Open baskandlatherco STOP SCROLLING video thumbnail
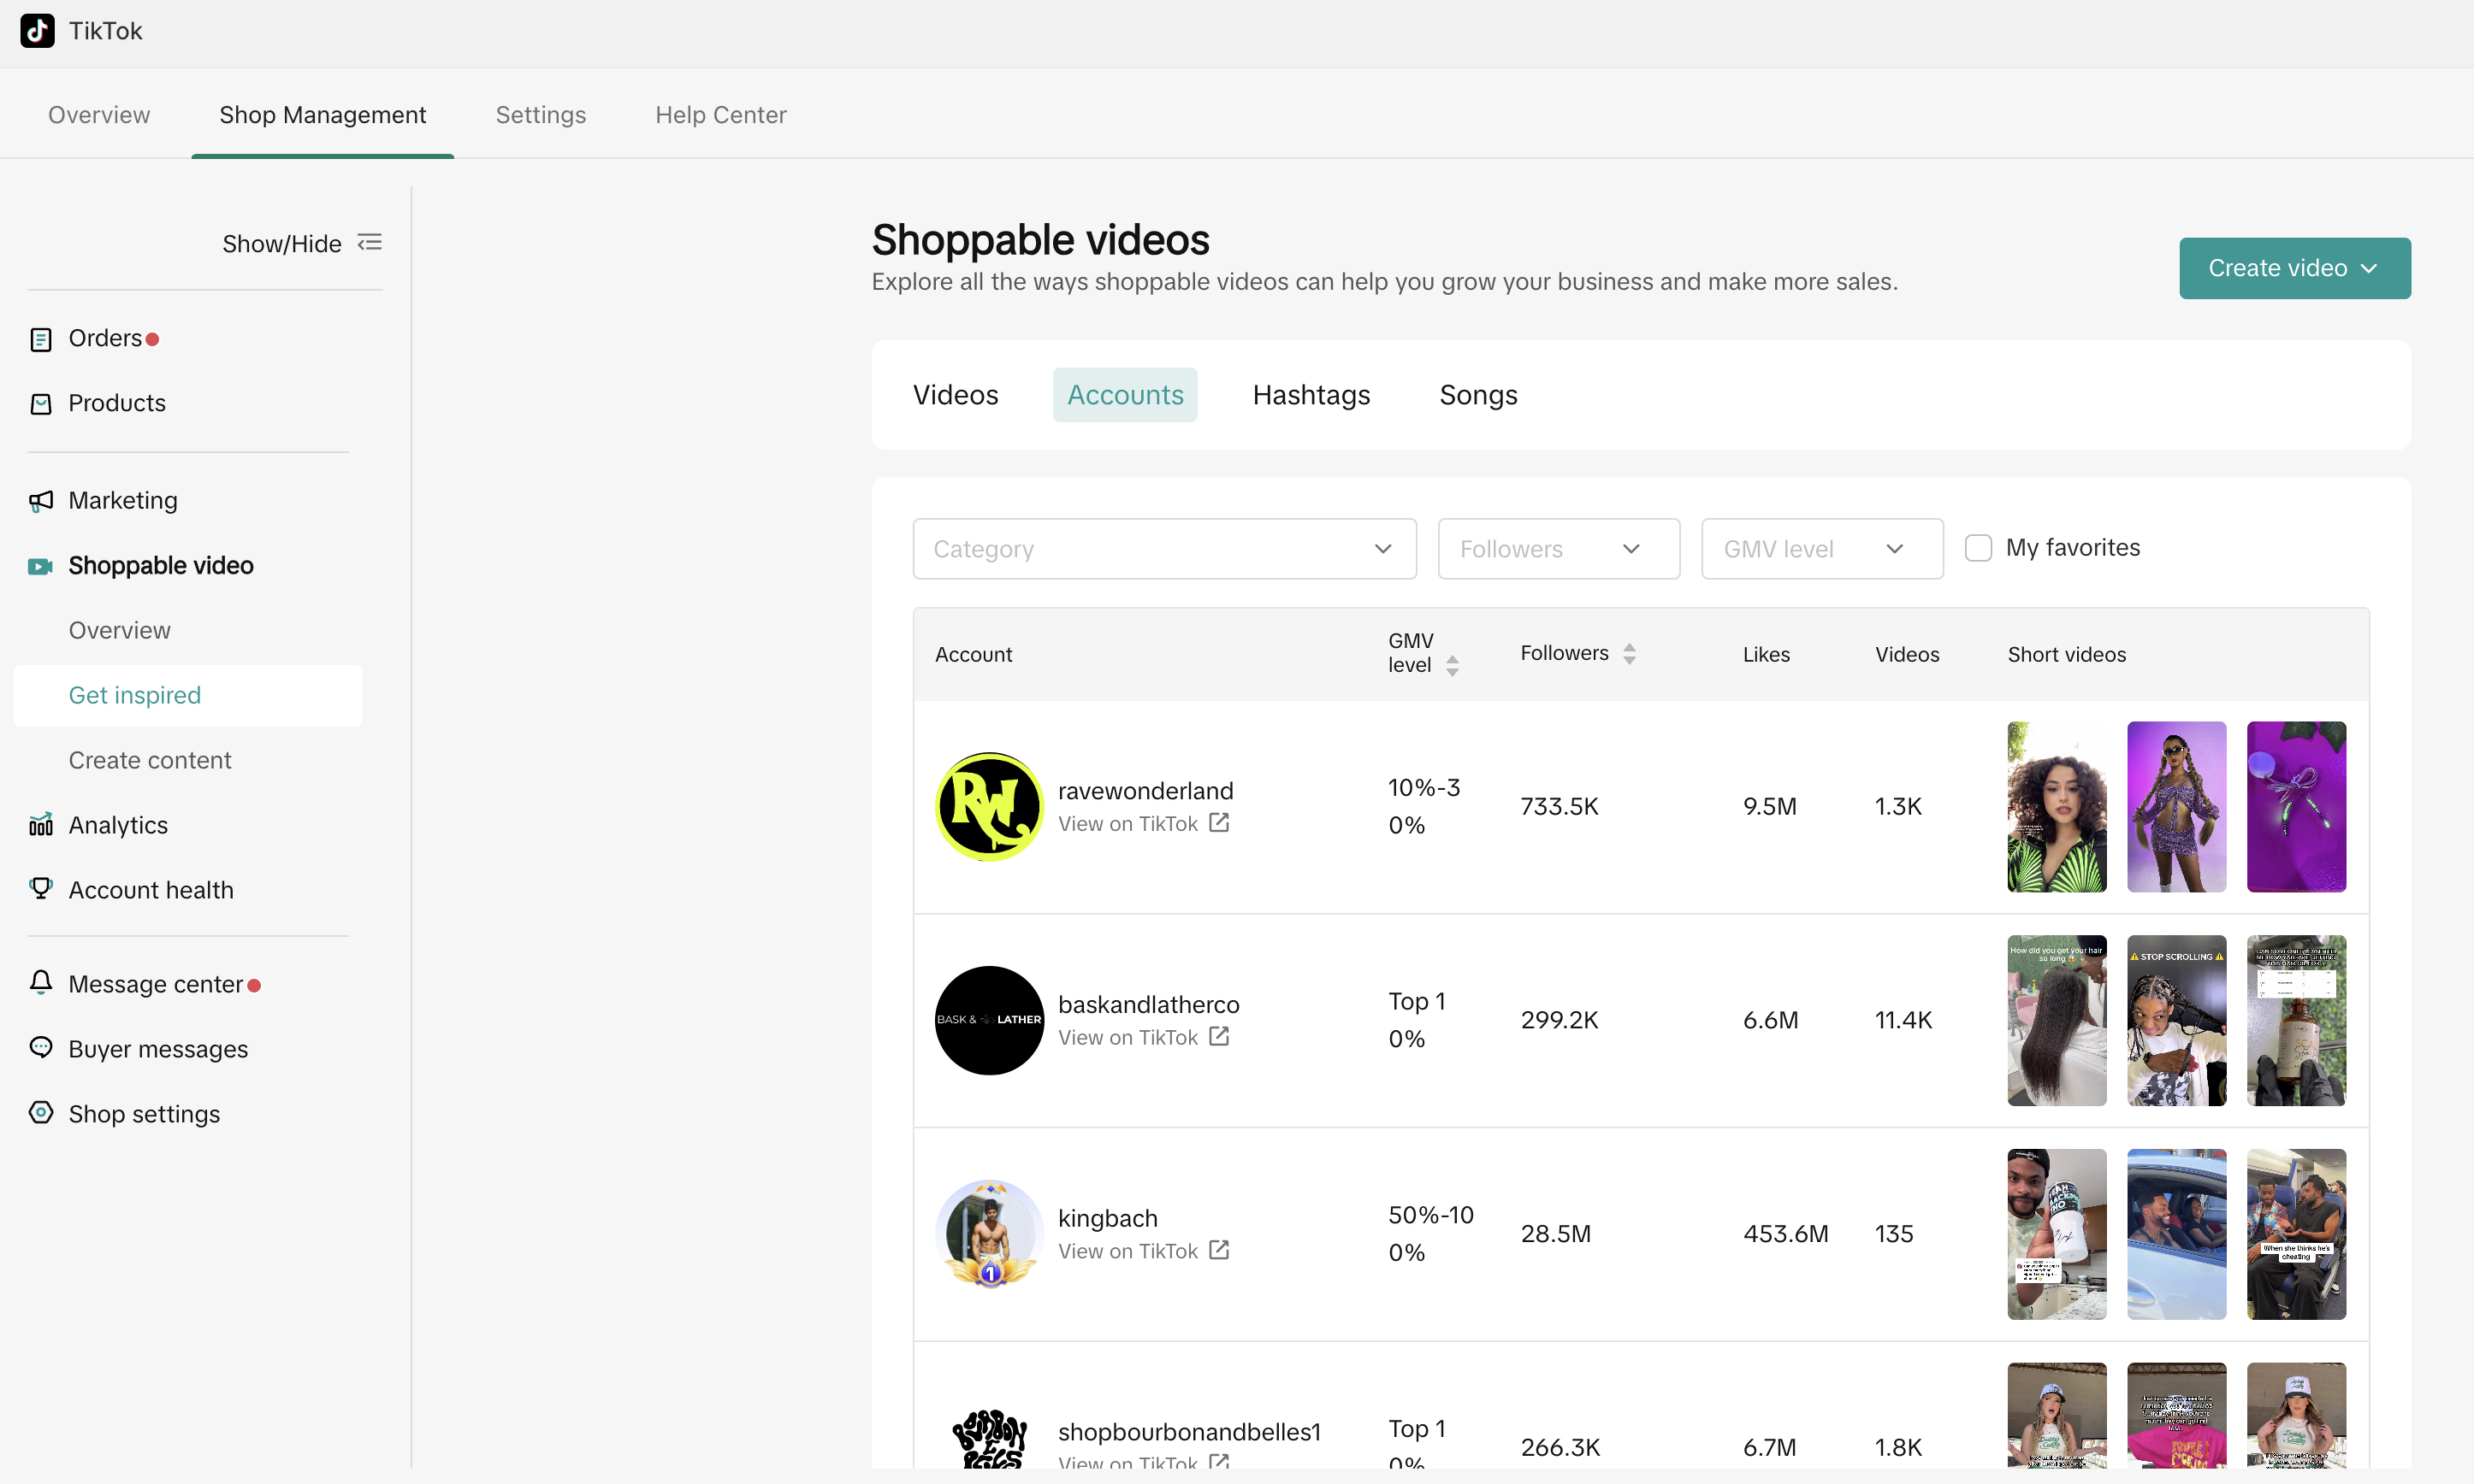 2176,1020
